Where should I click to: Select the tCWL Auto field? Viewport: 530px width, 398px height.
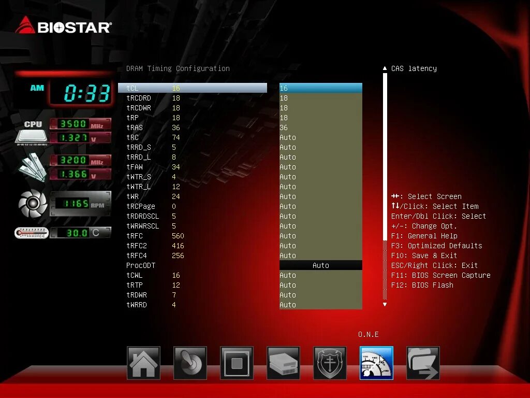tap(321, 275)
